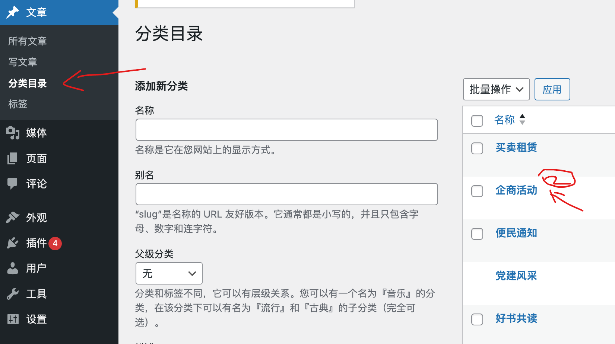Tick the checkbox for 买卖租赁
615x344 pixels.
click(477, 148)
